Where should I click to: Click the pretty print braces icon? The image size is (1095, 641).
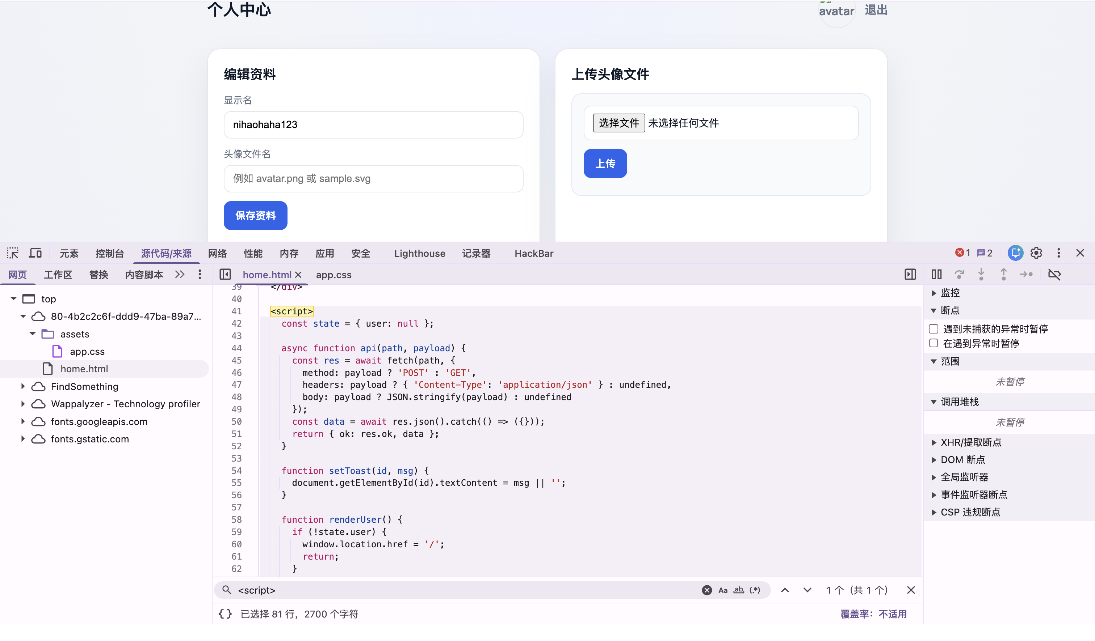coord(225,614)
